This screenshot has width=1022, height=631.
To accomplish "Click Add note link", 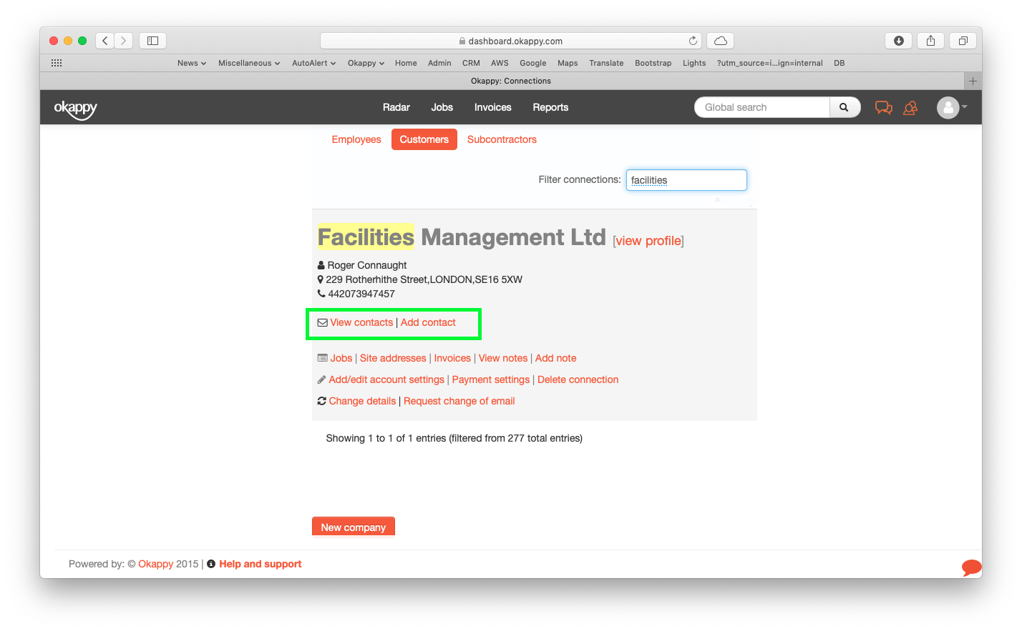I will [x=556, y=358].
